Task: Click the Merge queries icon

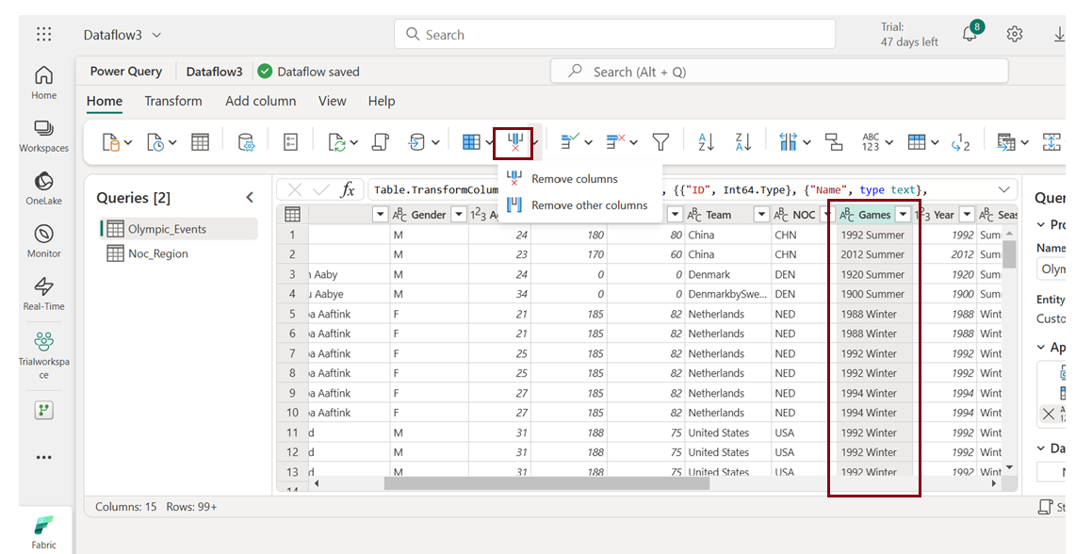Action: tap(1005, 142)
